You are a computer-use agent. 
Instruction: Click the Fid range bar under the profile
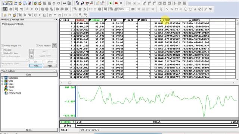point(157,126)
